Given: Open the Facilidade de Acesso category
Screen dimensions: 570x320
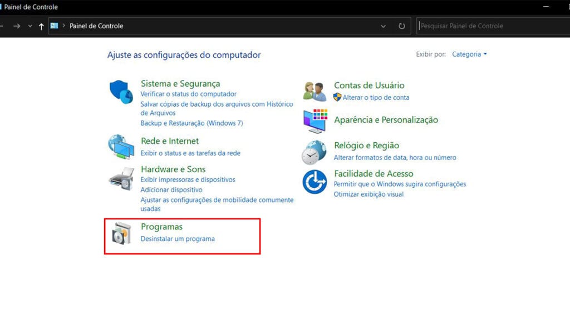Looking at the screenshot, I should 374,173.
